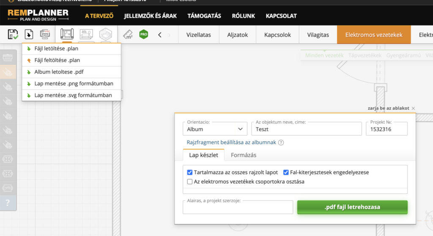Click the 'Az objektum neve, cime' field
This screenshot has width=433, height=236.
tap(307, 129)
